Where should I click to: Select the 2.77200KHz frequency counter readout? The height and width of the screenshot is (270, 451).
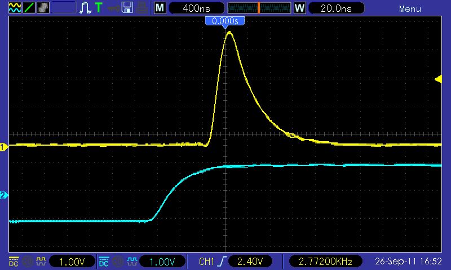coord(325,262)
